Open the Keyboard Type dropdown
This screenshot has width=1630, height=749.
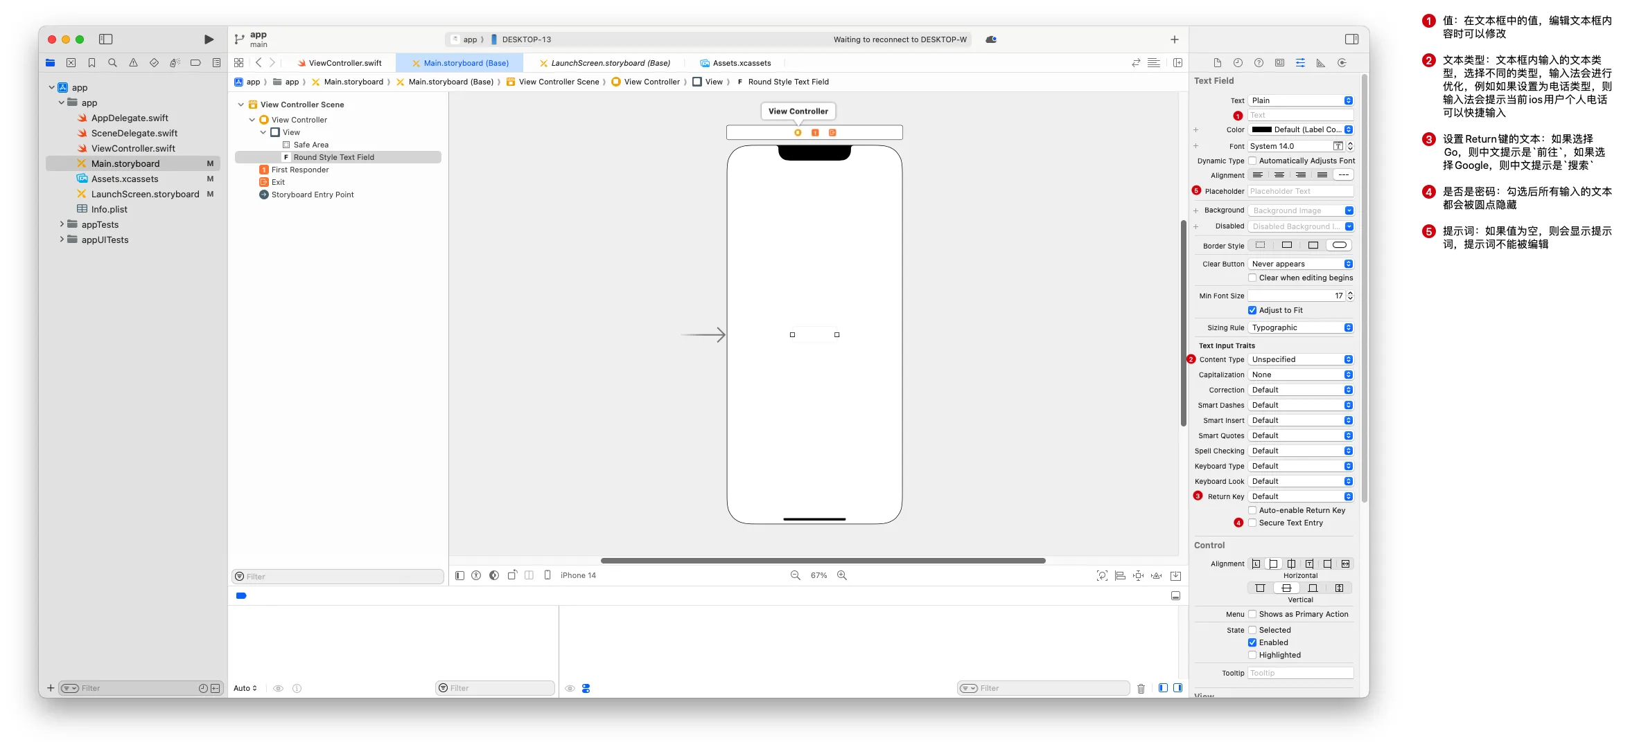click(x=1301, y=466)
